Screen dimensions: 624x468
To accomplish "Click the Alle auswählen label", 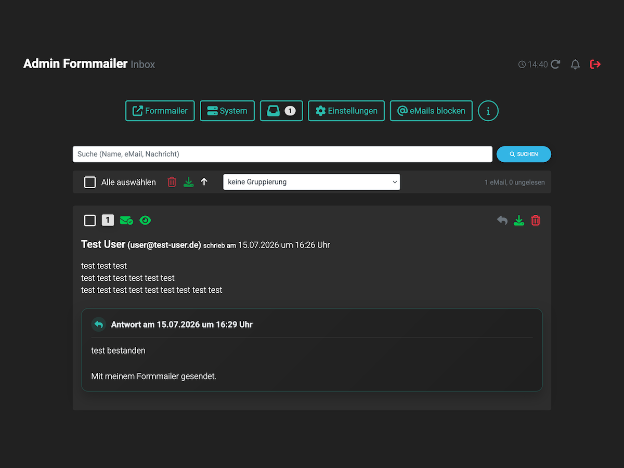I will 128,182.
